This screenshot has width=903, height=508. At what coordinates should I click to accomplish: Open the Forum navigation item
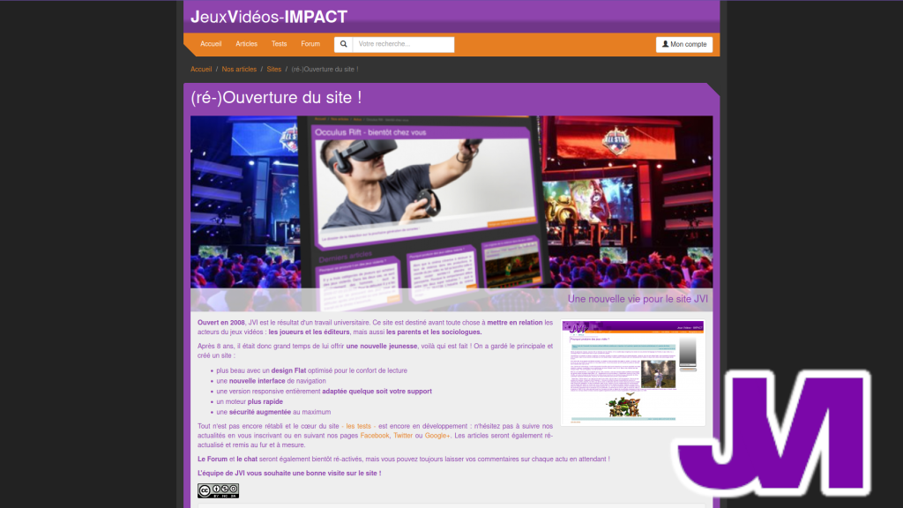(x=310, y=44)
